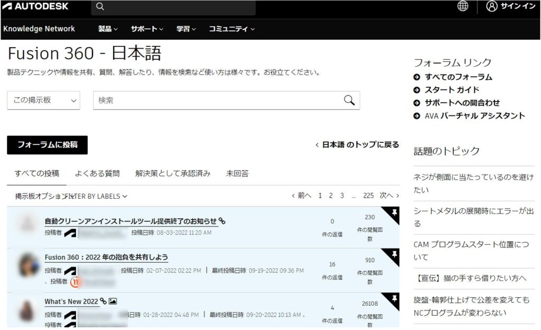The width and height of the screenshot is (541, 330).
Task: Open AVA バーチャル アシスタント link
Action: 475,116
